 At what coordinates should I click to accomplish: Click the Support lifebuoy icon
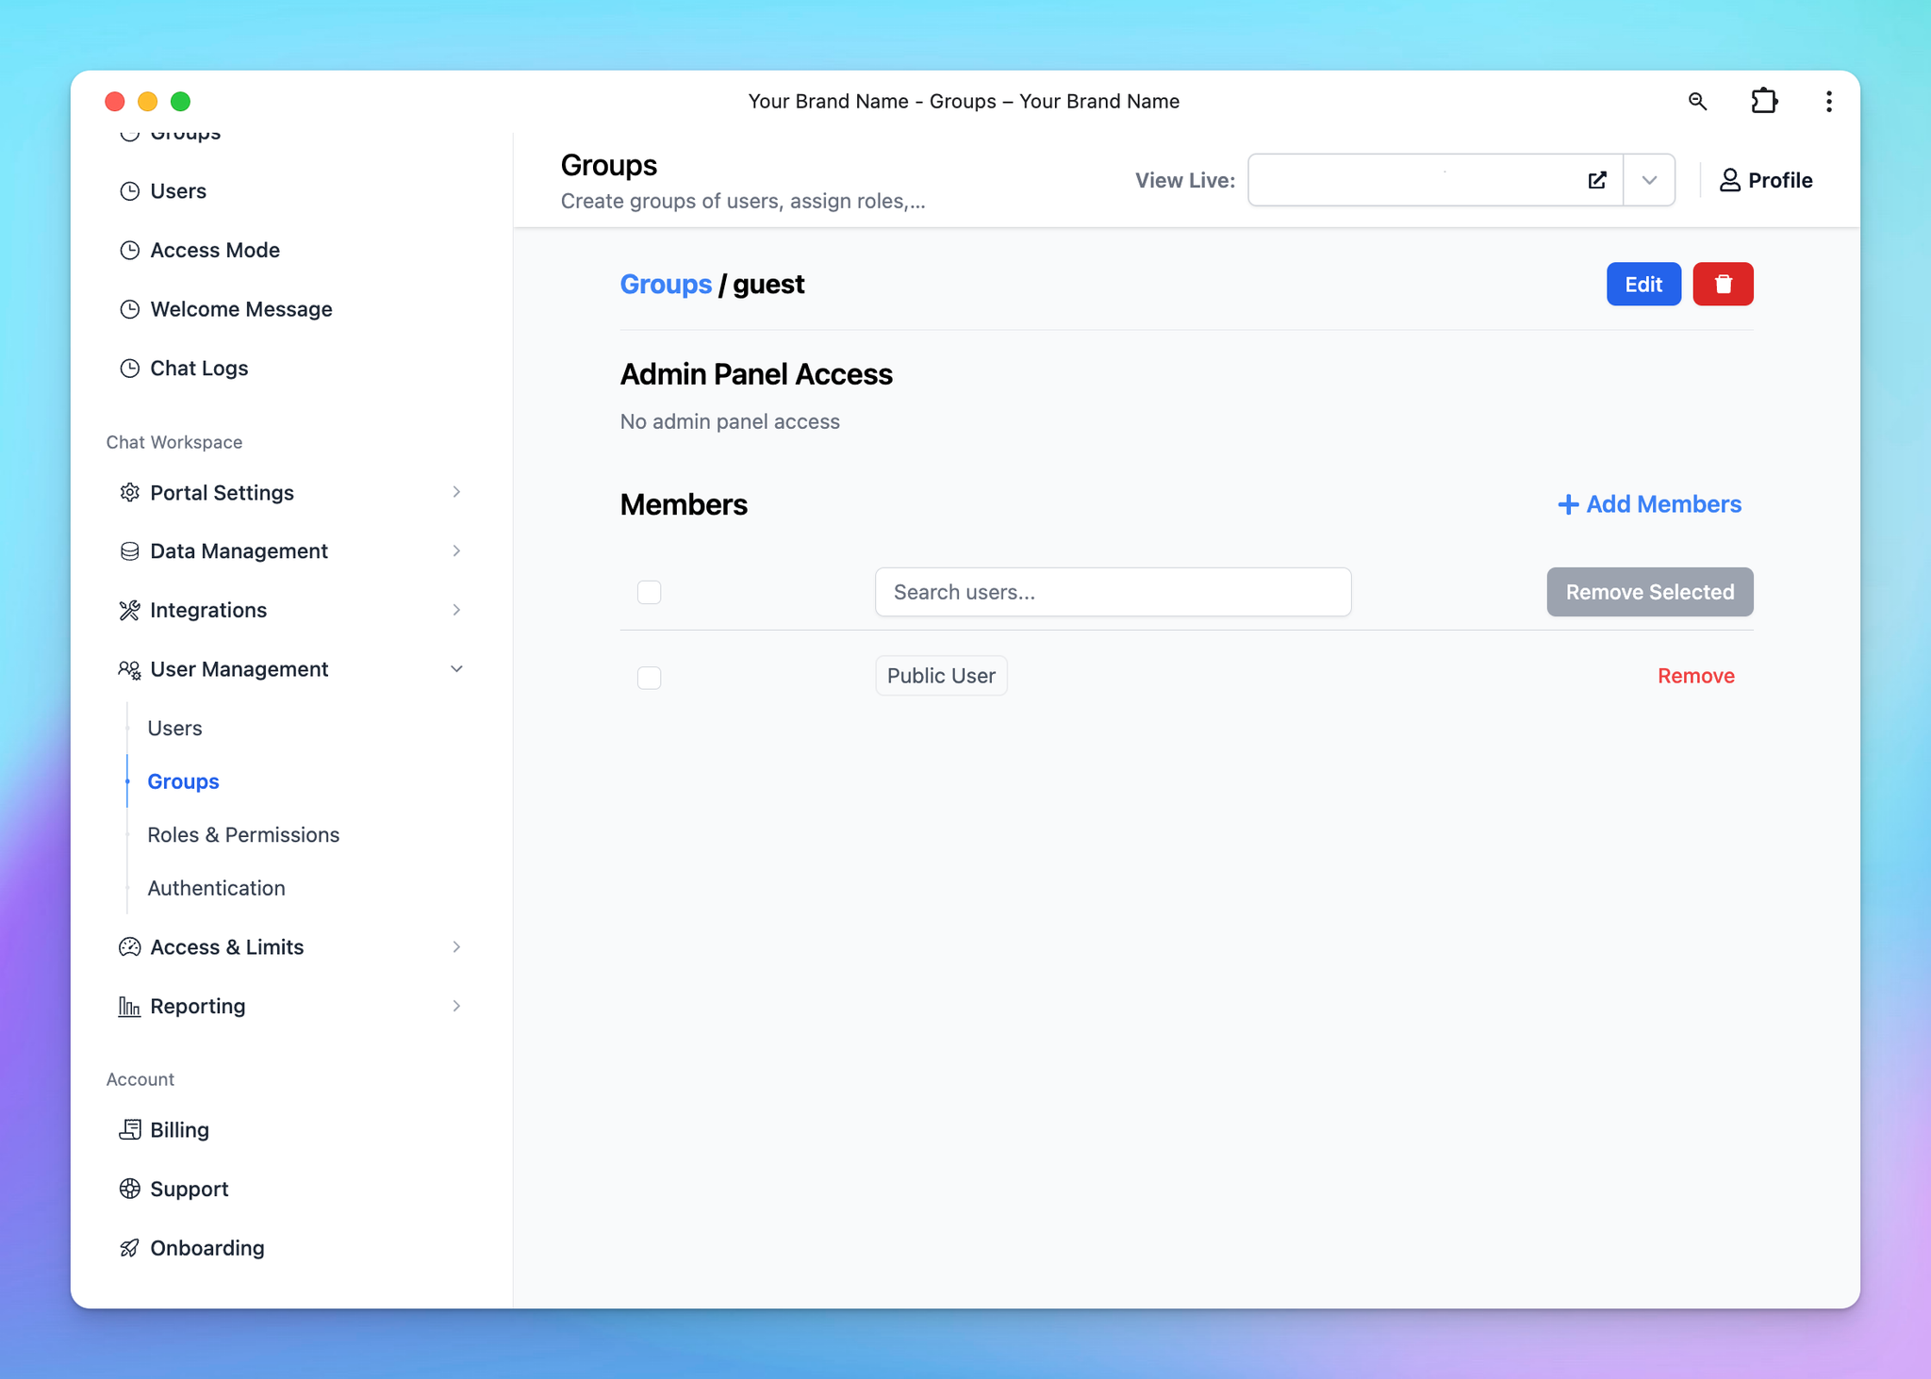click(x=130, y=1189)
